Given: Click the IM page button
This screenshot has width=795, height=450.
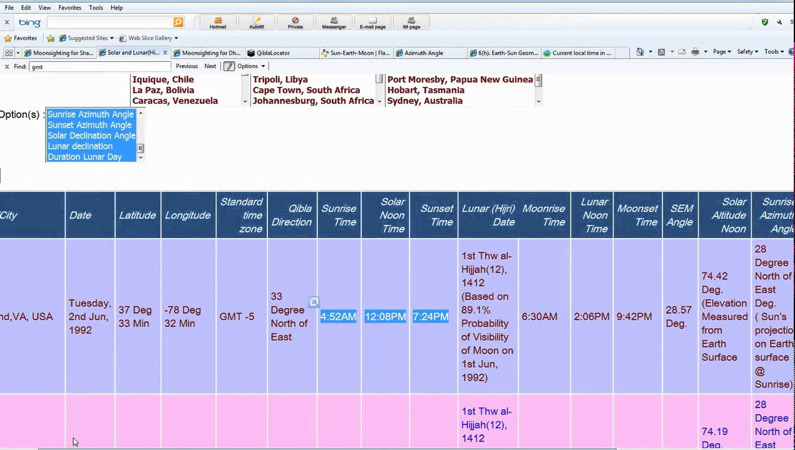Looking at the screenshot, I should pos(411,22).
